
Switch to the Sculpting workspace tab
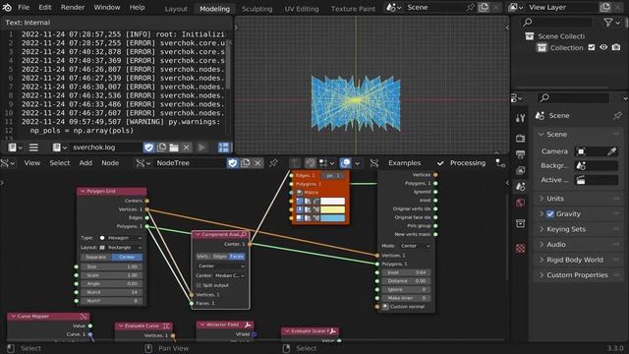click(257, 9)
